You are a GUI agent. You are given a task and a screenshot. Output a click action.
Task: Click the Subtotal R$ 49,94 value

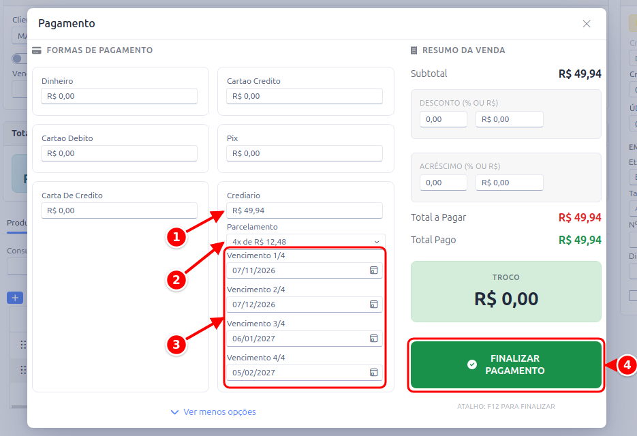coord(580,74)
